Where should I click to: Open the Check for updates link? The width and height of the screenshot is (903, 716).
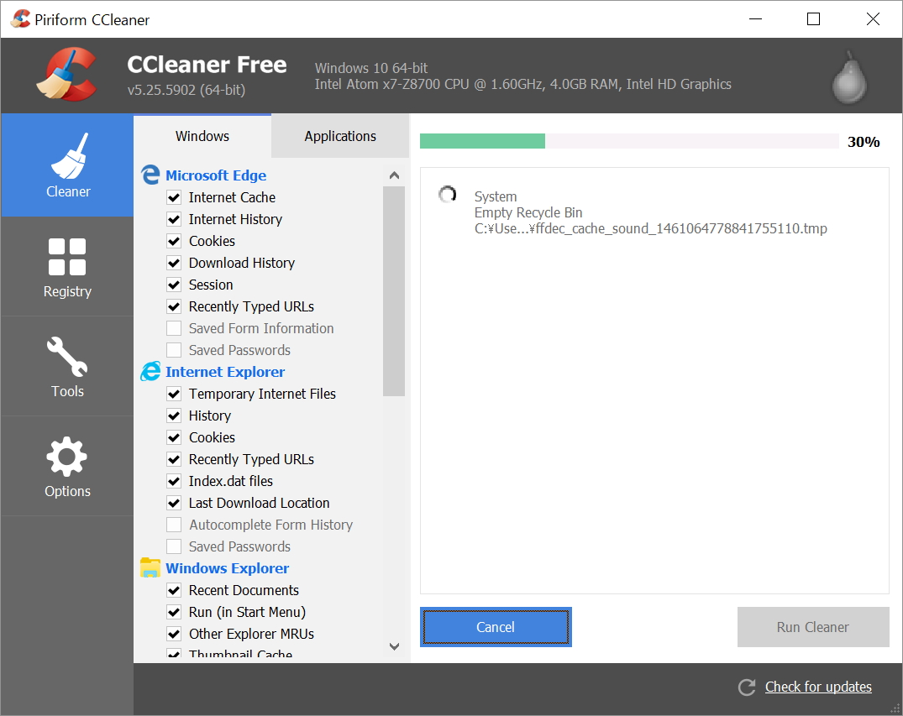click(x=817, y=687)
